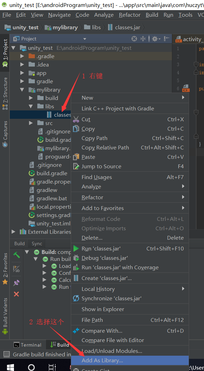This screenshot has width=204, height=371.
Task: Expand the .idea folder
Action: click(22, 64)
